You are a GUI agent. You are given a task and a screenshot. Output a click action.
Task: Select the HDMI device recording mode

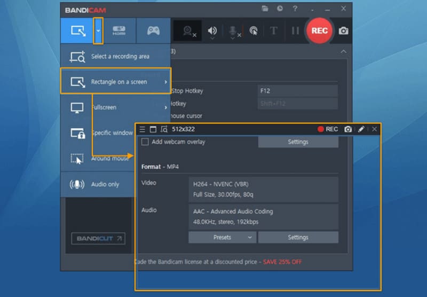point(119,31)
